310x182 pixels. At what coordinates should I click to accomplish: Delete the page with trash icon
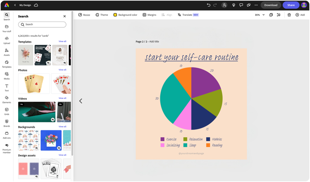pyautogui.click(x=289, y=15)
